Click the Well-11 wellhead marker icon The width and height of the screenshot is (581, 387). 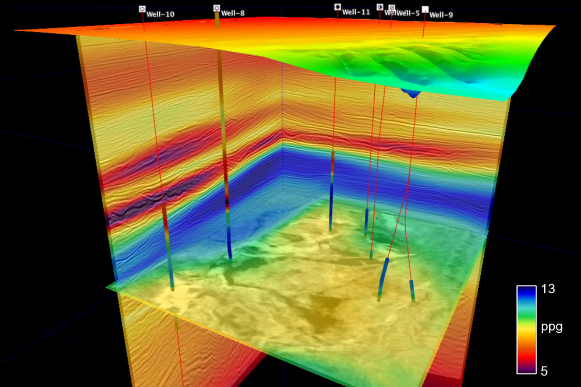(337, 7)
